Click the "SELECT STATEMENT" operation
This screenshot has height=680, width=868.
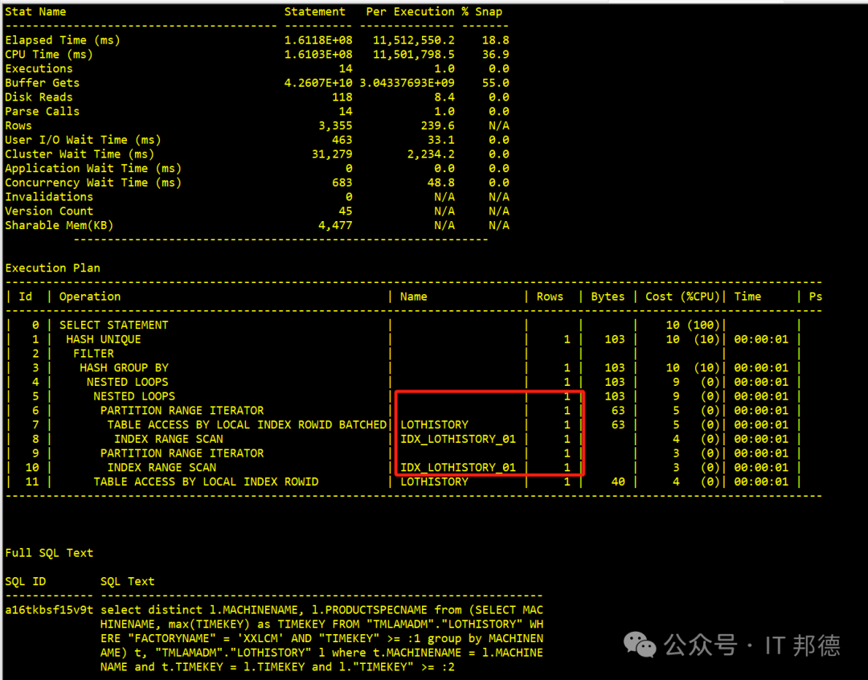click(113, 325)
